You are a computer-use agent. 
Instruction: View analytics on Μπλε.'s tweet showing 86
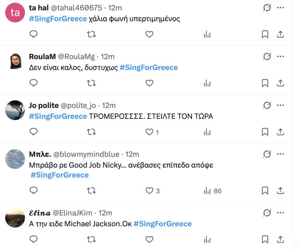point(213,191)
